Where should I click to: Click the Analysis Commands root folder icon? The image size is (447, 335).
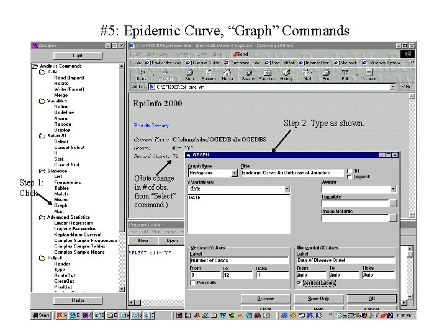click(35, 66)
